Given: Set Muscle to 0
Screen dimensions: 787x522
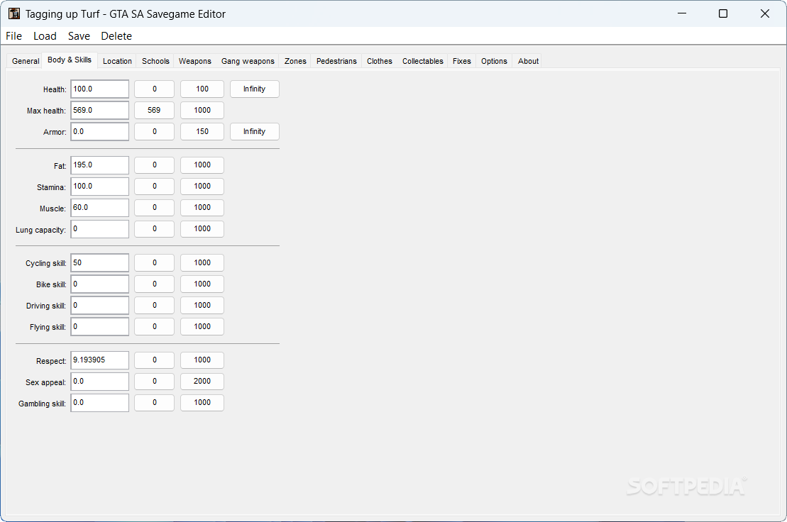Looking at the screenshot, I should (x=154, y=208).
